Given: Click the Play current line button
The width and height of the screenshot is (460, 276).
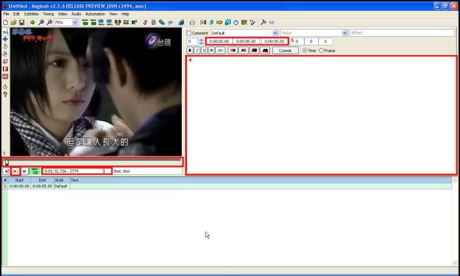Looking at the screenshot, I should point(15,171).
